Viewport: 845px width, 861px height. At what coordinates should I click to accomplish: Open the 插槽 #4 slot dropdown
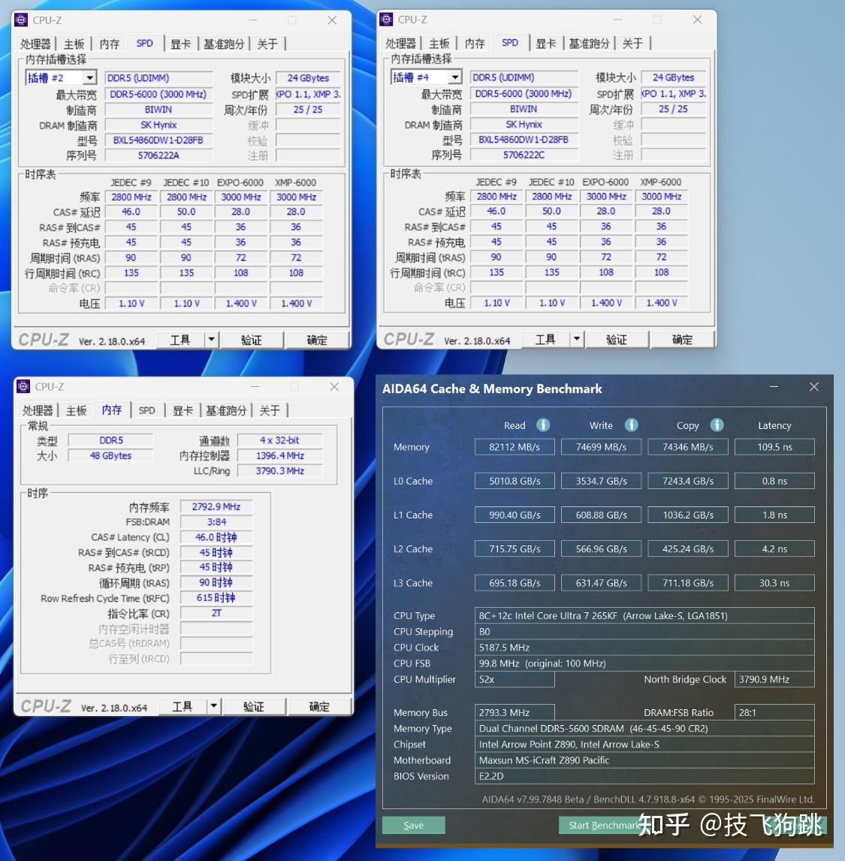(454, 77)
